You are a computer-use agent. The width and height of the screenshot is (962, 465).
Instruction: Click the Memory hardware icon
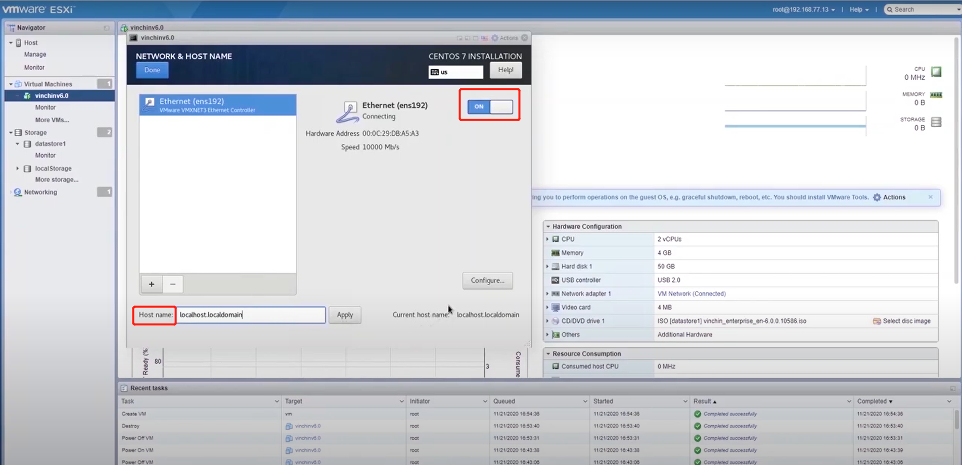556,253
